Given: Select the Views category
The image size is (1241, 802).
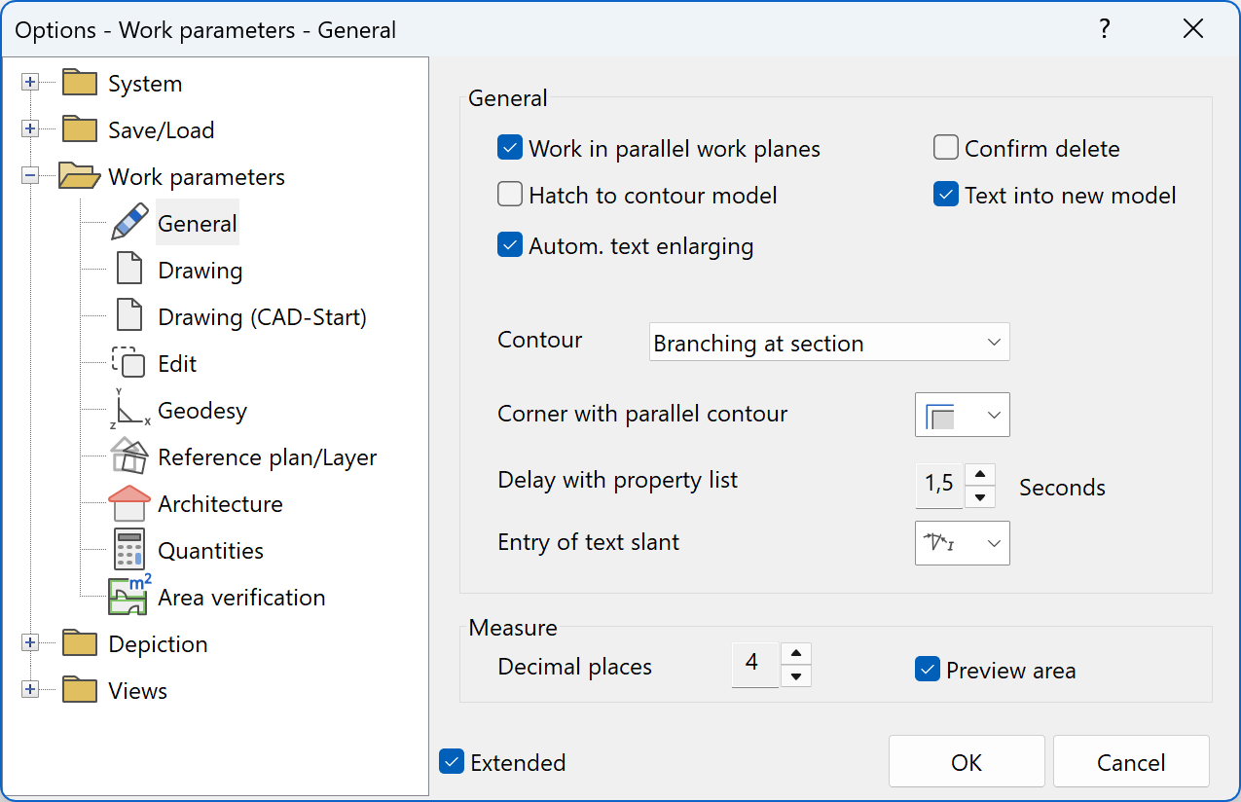Looking at the screenshot, I should coord(136,690).
